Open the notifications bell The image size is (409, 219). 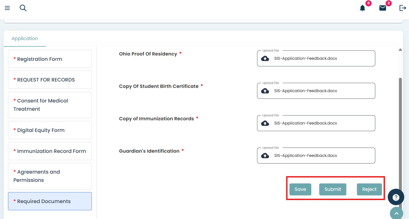click(363, 8)
